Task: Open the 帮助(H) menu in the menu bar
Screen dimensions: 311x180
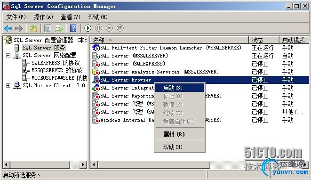Action: coord(98,17)
